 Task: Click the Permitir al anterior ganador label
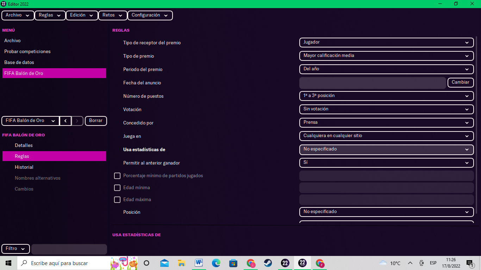pyautogui.click(x=151, y=163)
